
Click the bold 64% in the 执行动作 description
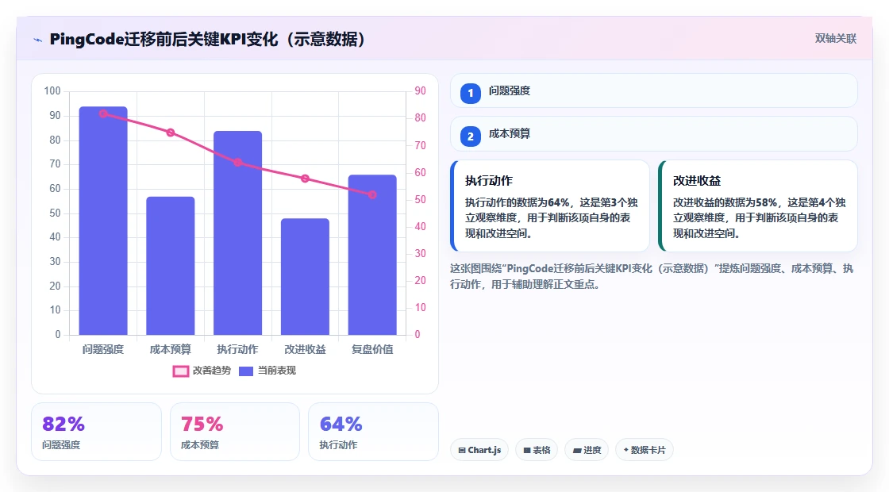559,203
